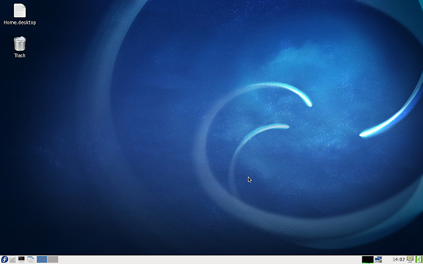Click the iconify all windows button
The height and width of the screenshot is (264, 423).
31,259
